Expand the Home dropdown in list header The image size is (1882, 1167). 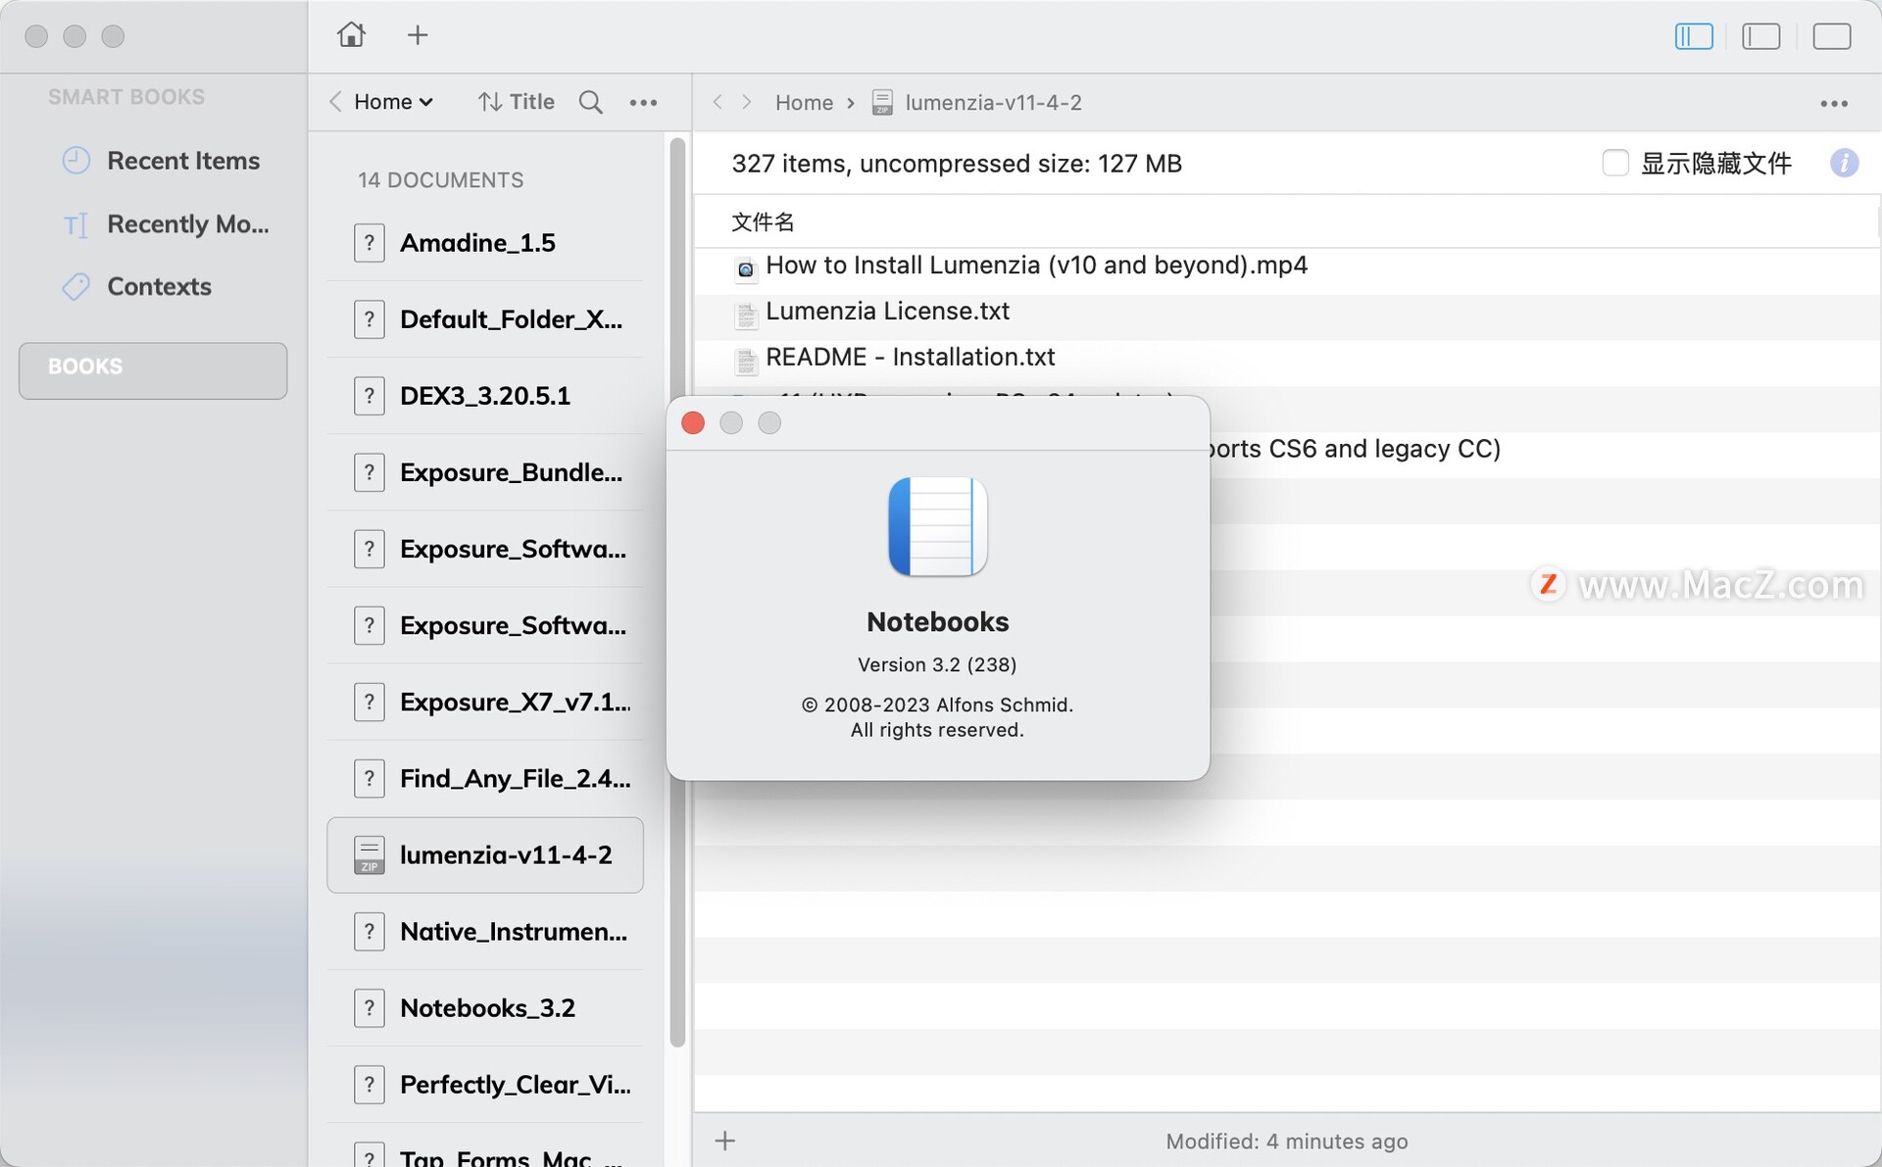pyautogui.click(x=393, y=102)
